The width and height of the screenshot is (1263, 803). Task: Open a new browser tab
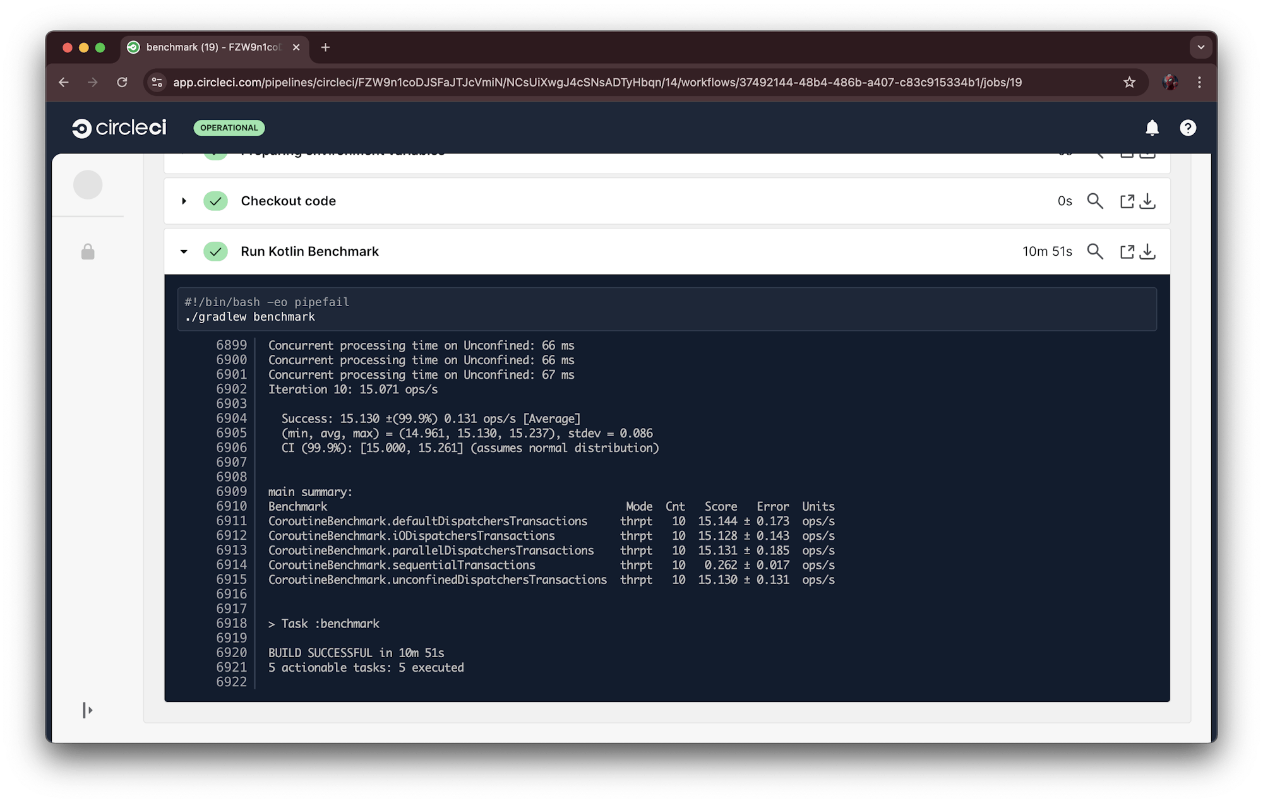pos(325,47)
